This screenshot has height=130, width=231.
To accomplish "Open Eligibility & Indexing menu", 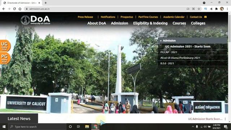I will tap(150, 23).
